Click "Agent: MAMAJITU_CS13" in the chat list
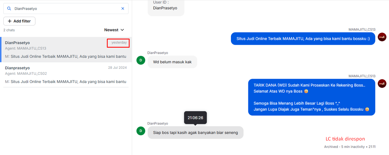Viewport: 389px width, 155px height. click(26, 48)
